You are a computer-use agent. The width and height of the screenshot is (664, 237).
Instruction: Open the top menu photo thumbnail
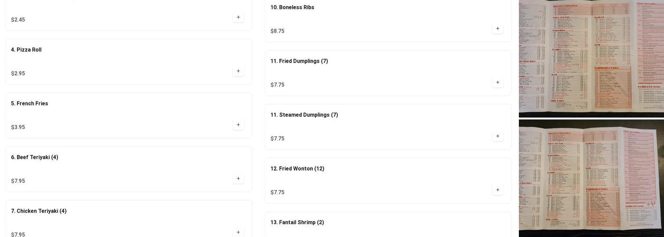coord(591,58)
